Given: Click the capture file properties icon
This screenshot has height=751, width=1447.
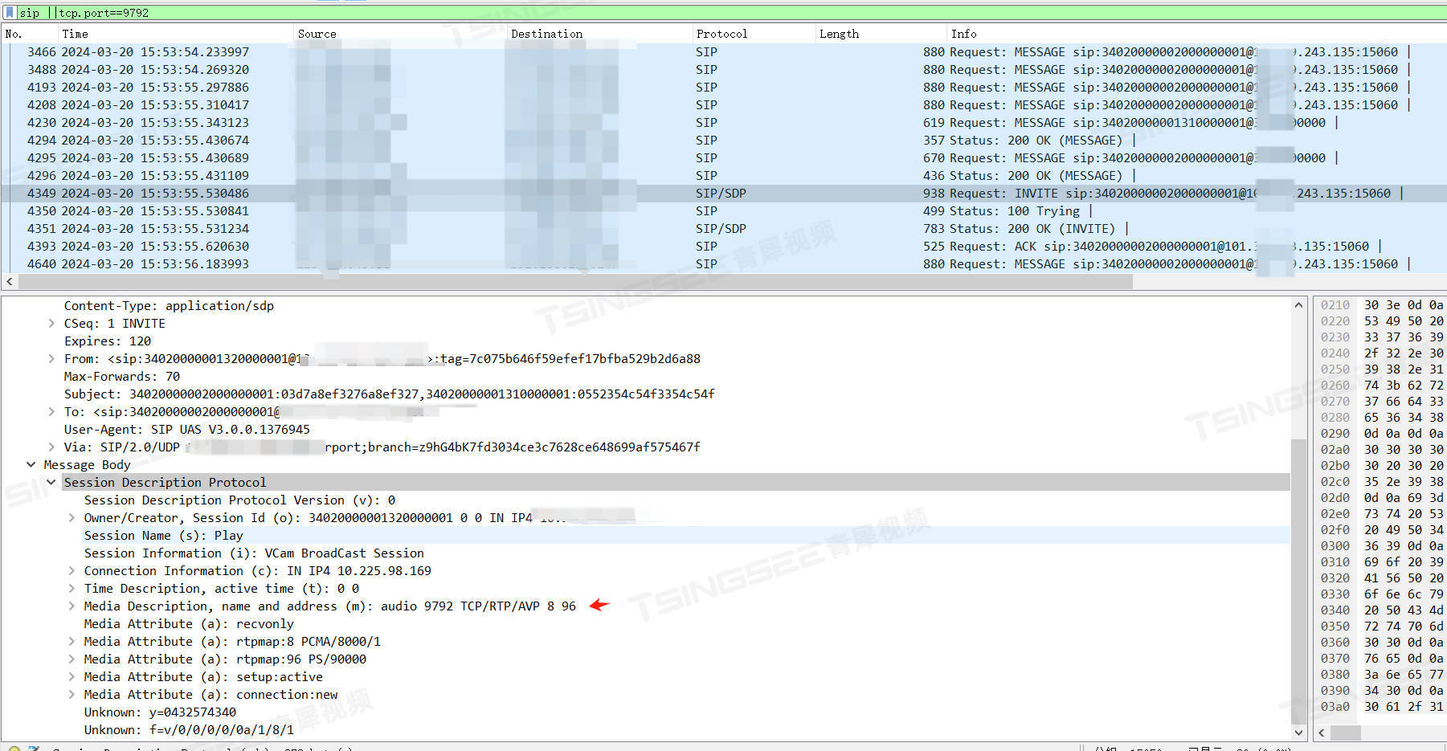Looking at the screenshot, I should (34, 748).
